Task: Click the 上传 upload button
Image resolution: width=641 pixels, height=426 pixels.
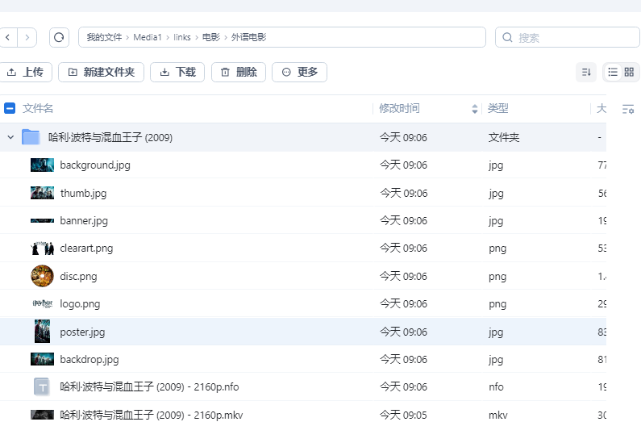Action: pos(25,72)
